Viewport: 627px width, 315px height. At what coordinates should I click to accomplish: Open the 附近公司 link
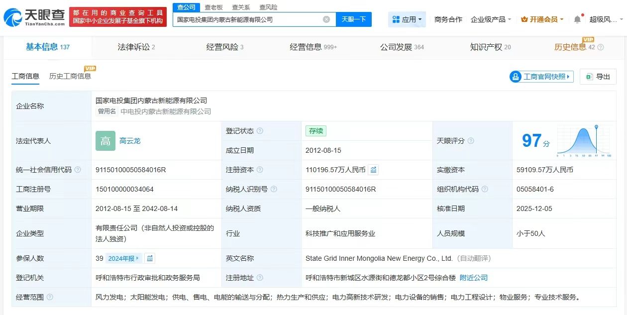point(473,278)
